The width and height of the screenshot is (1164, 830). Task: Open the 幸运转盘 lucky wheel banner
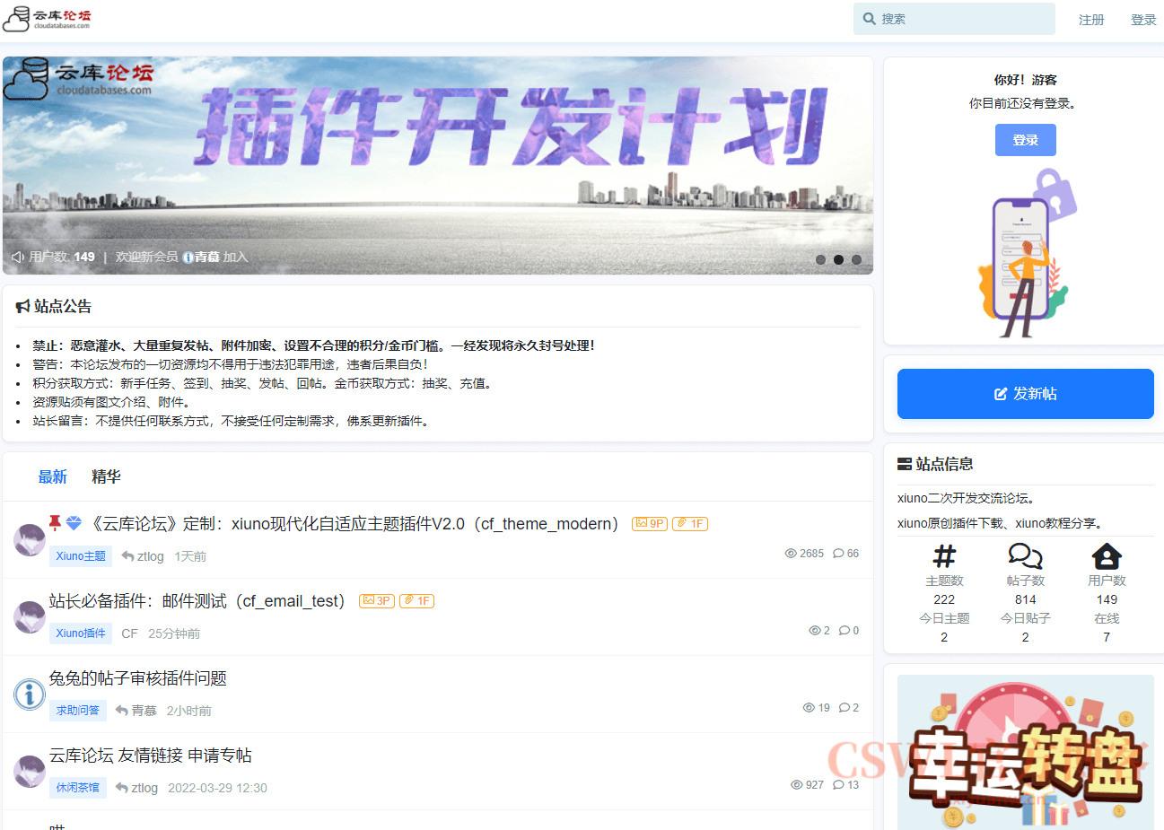(x=1025, y=754)
